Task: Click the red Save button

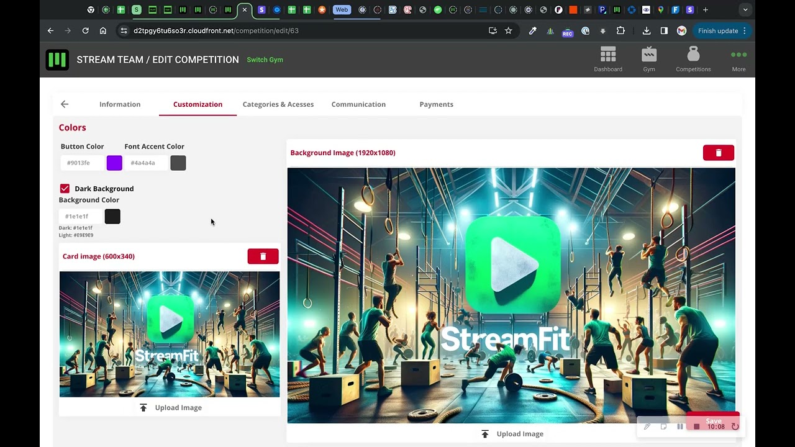Action: 713,420
